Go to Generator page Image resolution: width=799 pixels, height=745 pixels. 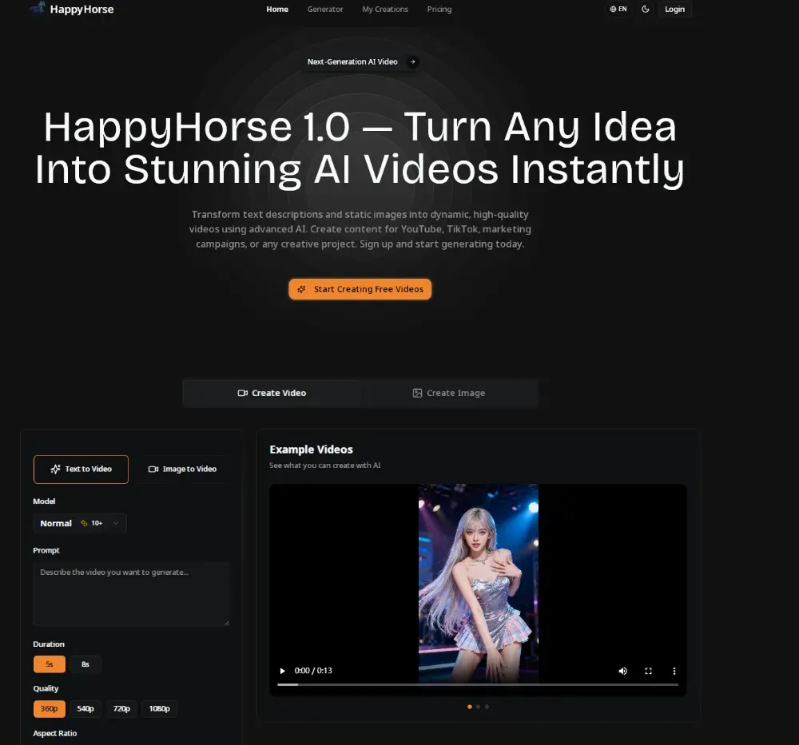tap(325, 9)
